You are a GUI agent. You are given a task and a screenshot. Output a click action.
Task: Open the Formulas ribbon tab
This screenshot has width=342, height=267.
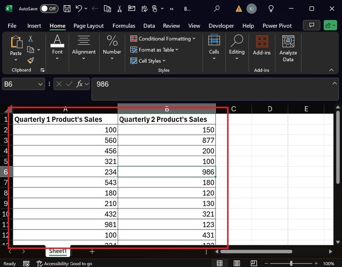point(124,26)
